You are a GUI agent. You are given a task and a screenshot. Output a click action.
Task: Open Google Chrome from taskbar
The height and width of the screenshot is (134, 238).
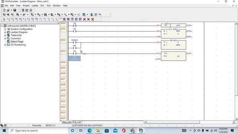coord(132,131)
